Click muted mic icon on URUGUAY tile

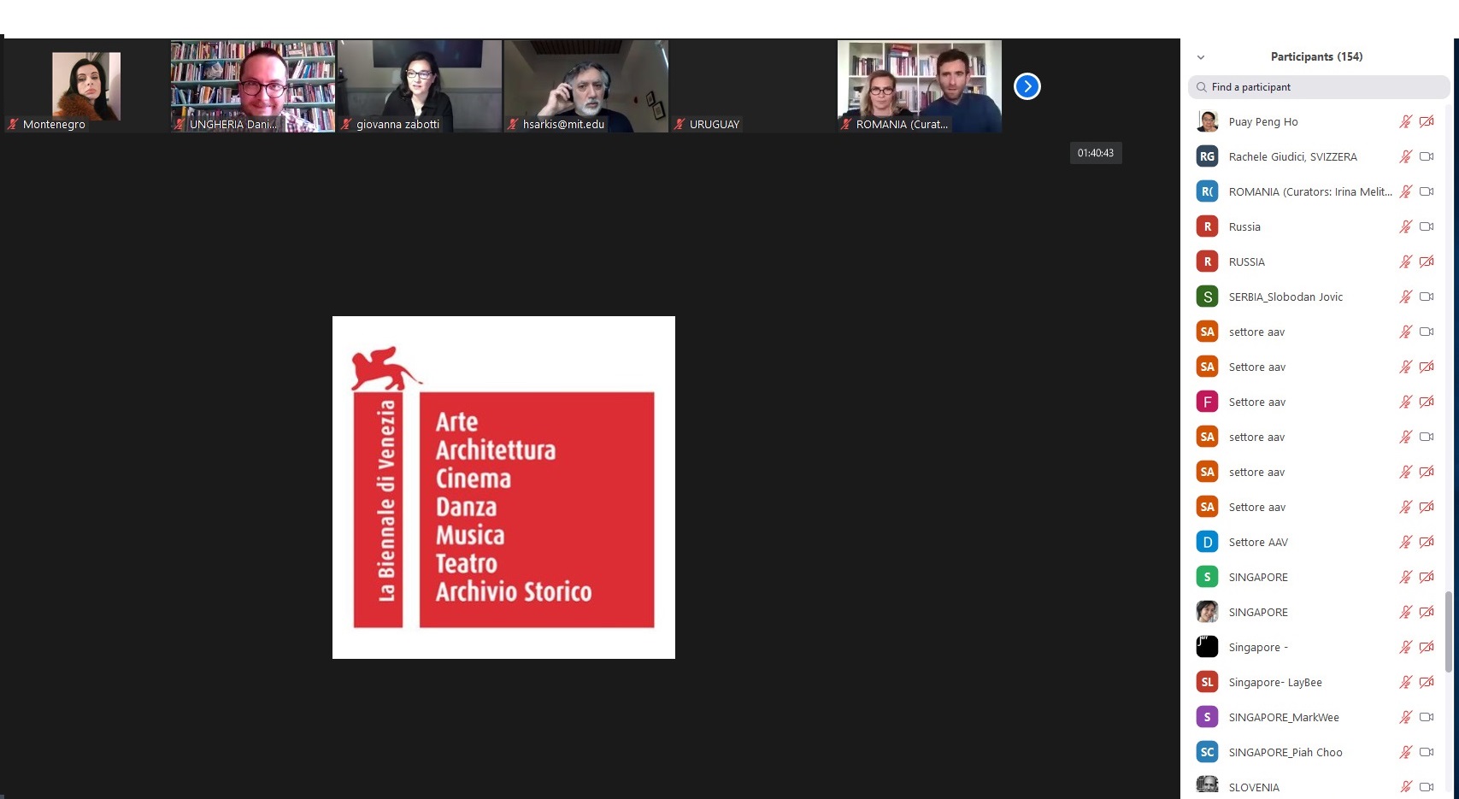coord(679,124)
